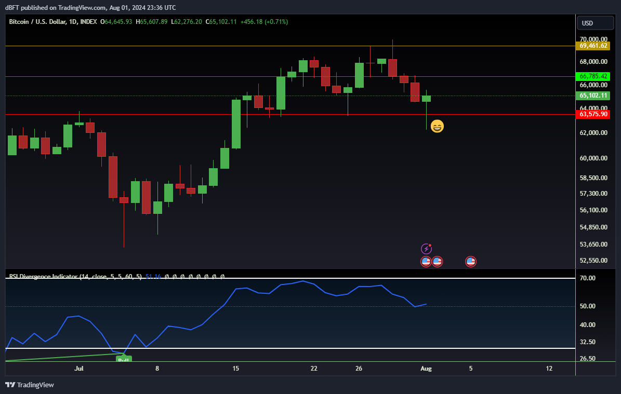This screenshot has width=621, height=394.
Task: Click the Aug date label on the time axis
Action: (426, 369)
